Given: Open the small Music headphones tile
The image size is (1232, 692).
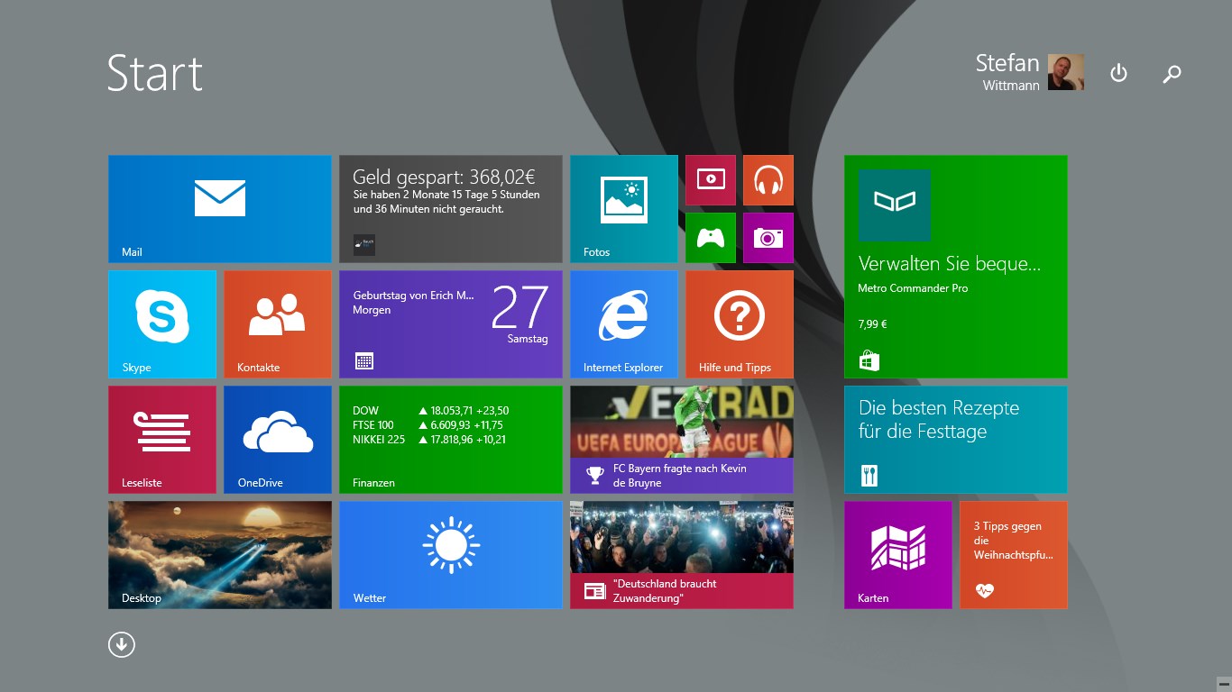Looking at the screenshot, I should pos(768,179).
